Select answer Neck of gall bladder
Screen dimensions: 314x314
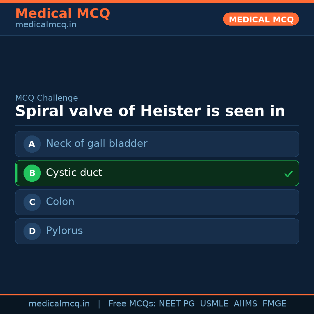coord(97,144)
